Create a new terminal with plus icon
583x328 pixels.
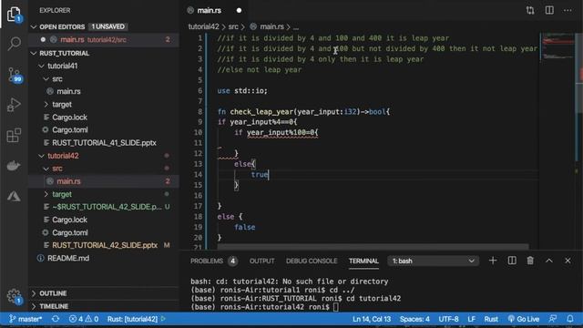pos(493,261)
